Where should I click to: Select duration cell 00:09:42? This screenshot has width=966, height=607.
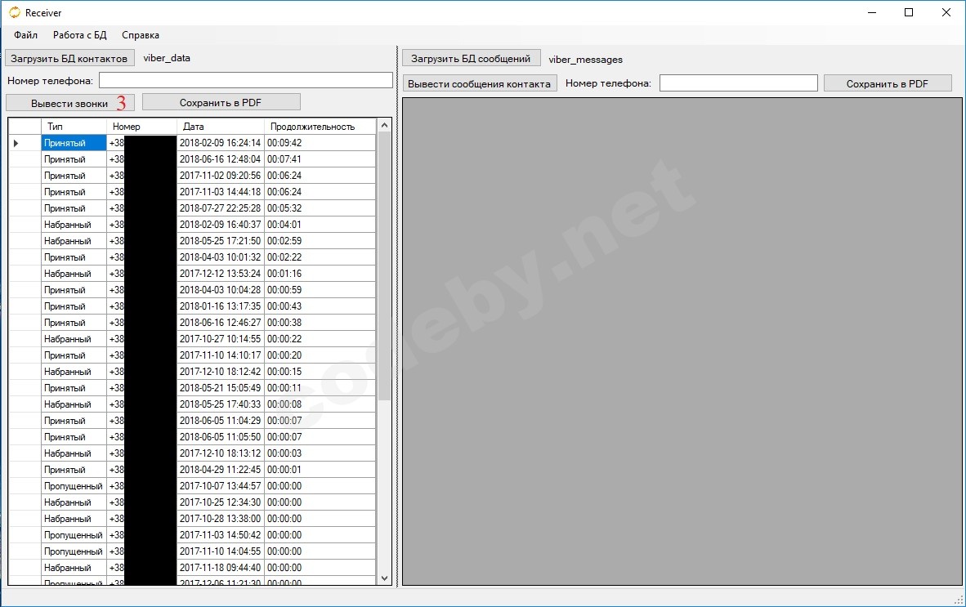click(320, 143)
